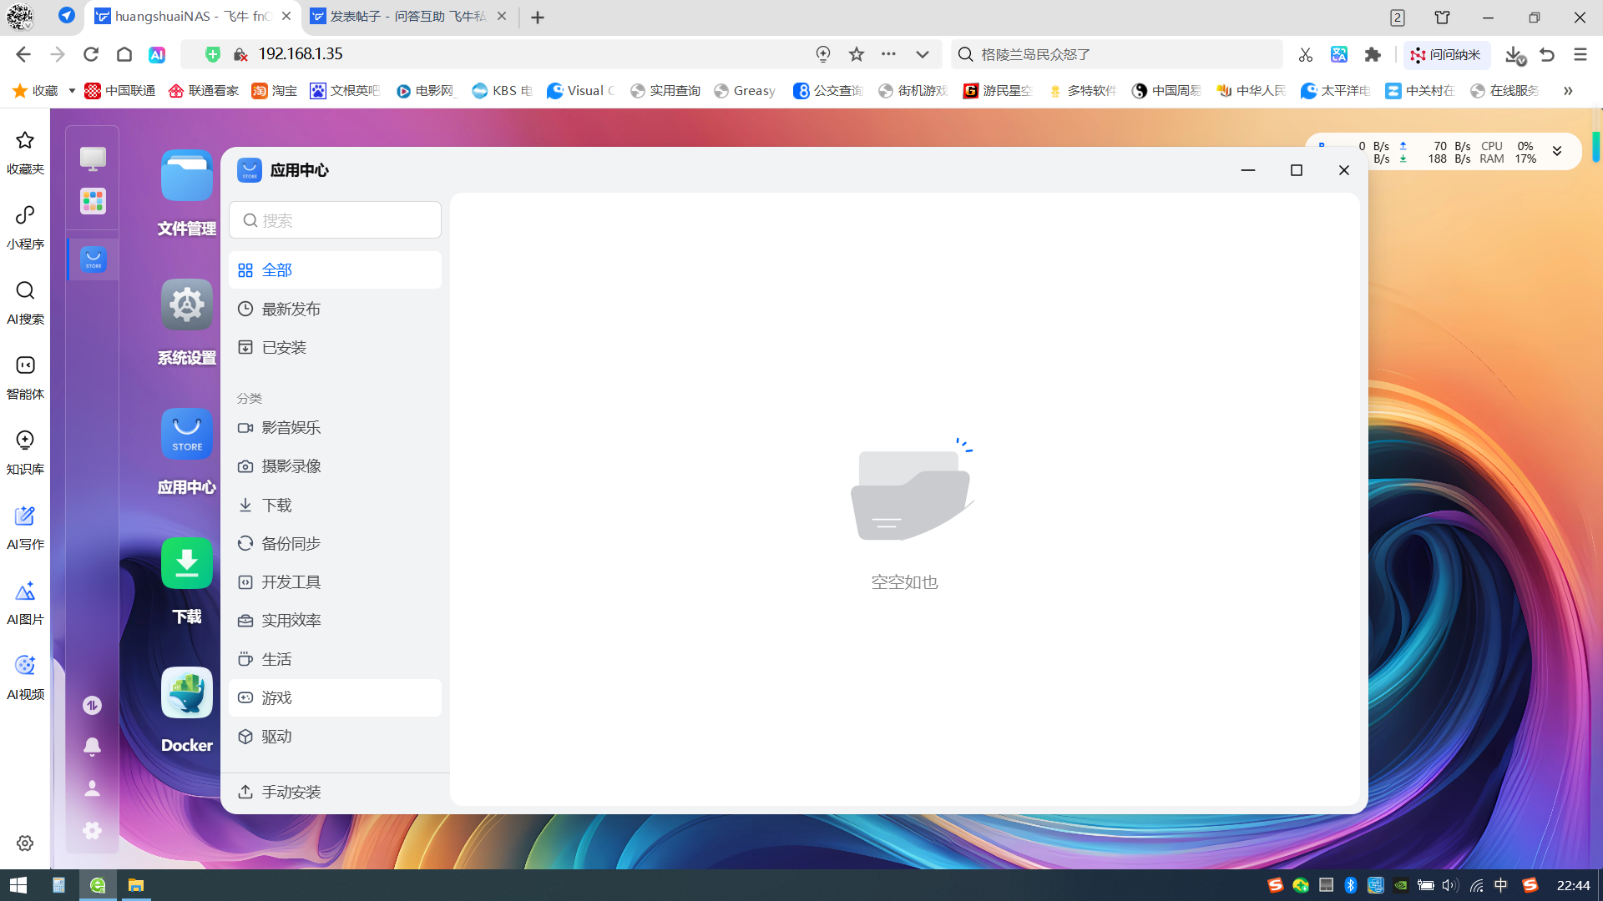Open address bar dropdown arrow
This screenshot has width=1603, height=901.
click(x=922, y=54)
